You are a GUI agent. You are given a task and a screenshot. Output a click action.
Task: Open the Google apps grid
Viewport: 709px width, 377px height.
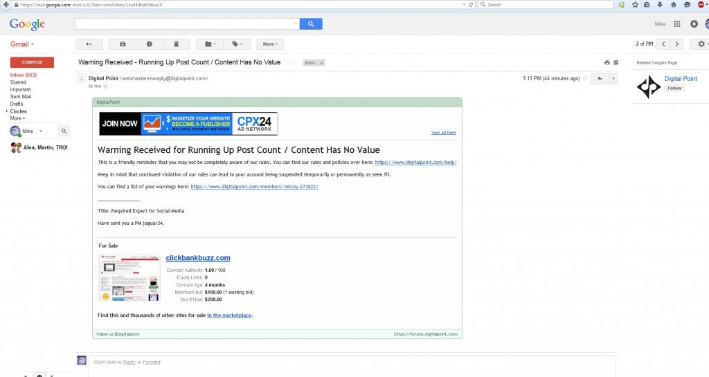(x=677, y=24)
